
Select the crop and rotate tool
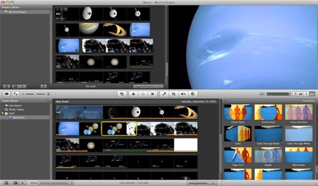[173, 94]
